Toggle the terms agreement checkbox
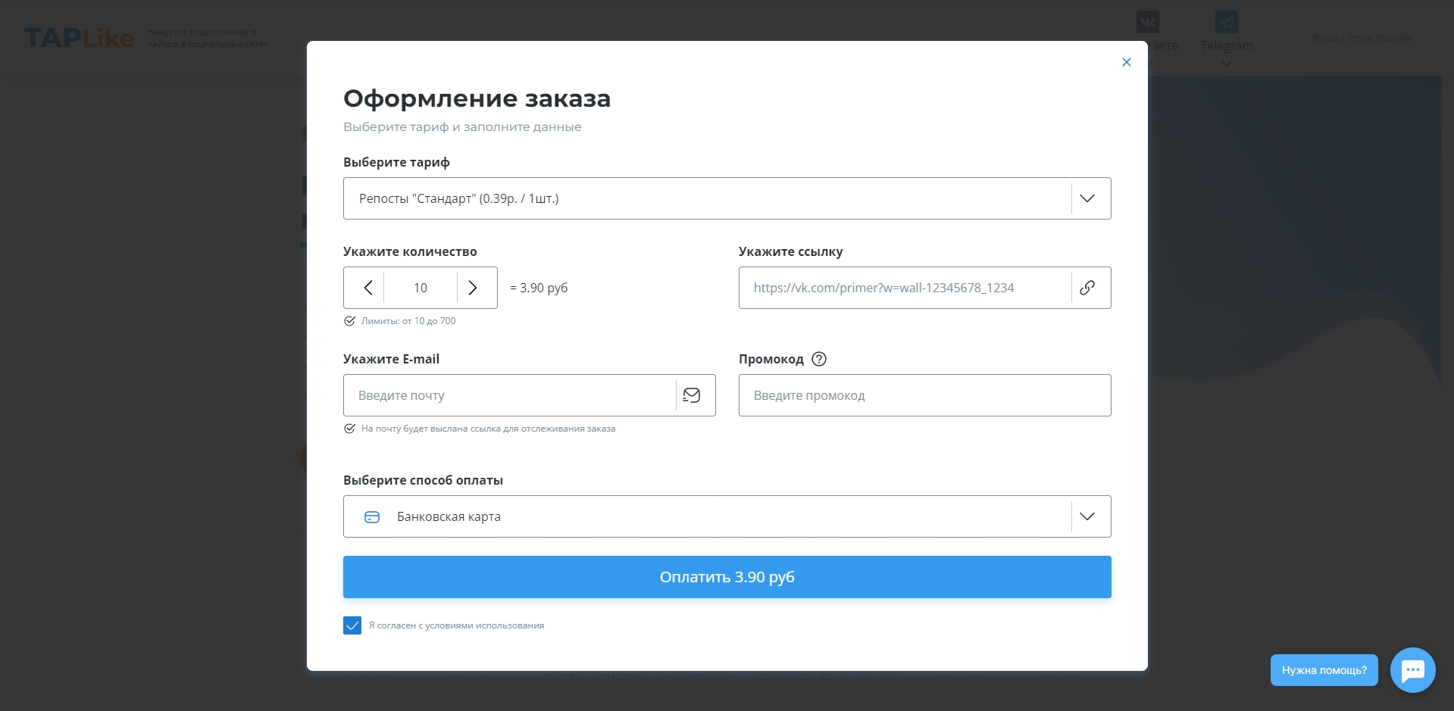This screenshot has height=711, width=1454. 352,625
